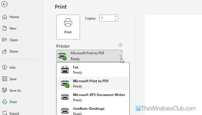The image size is (202, 115).
Task: Click the blue printer info icon
Action: pyautogui.click(x=121, y=45)
